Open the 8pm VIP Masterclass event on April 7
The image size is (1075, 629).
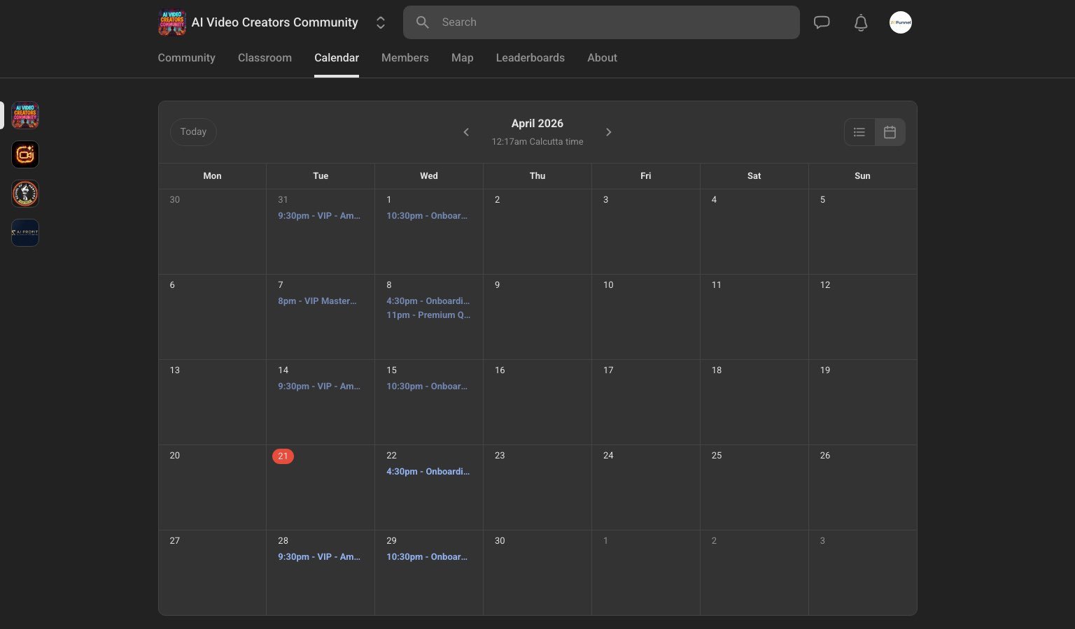pos(317,301)
